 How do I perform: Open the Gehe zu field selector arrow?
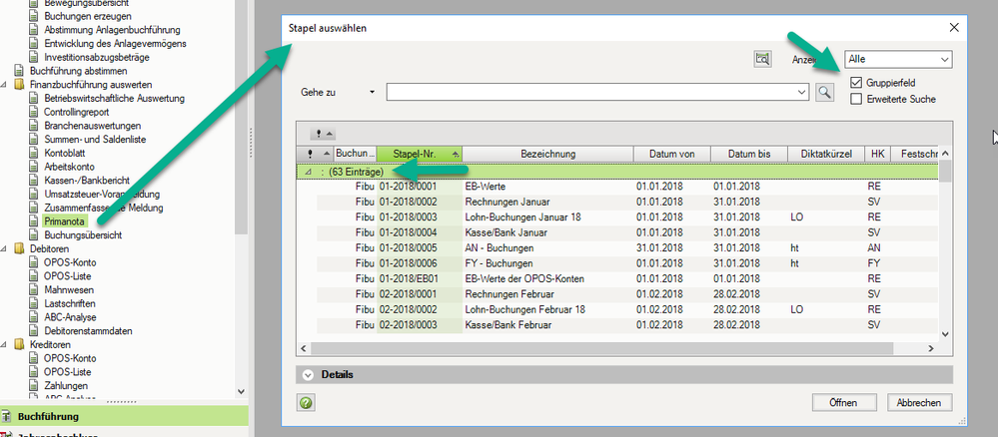tap(372, 92)
